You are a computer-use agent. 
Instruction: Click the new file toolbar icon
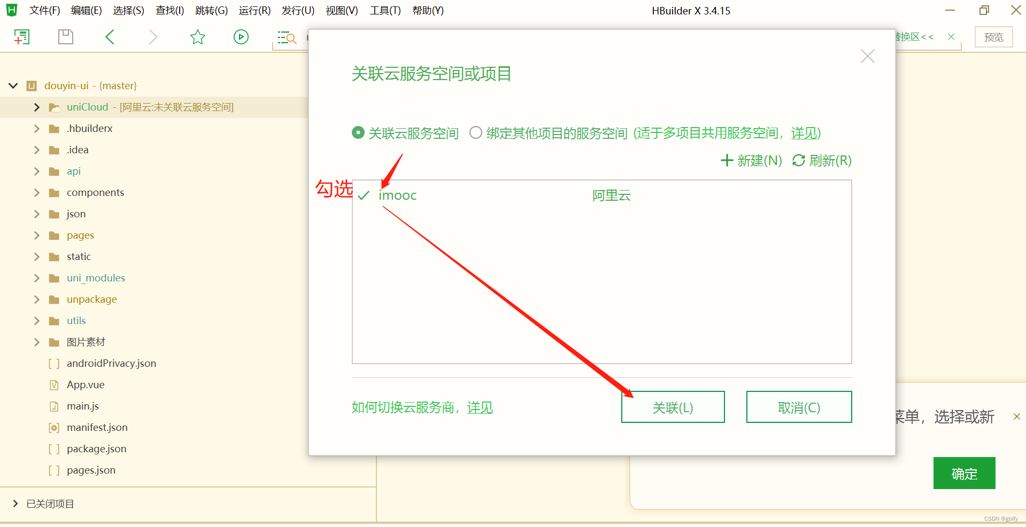coord(21,37)
